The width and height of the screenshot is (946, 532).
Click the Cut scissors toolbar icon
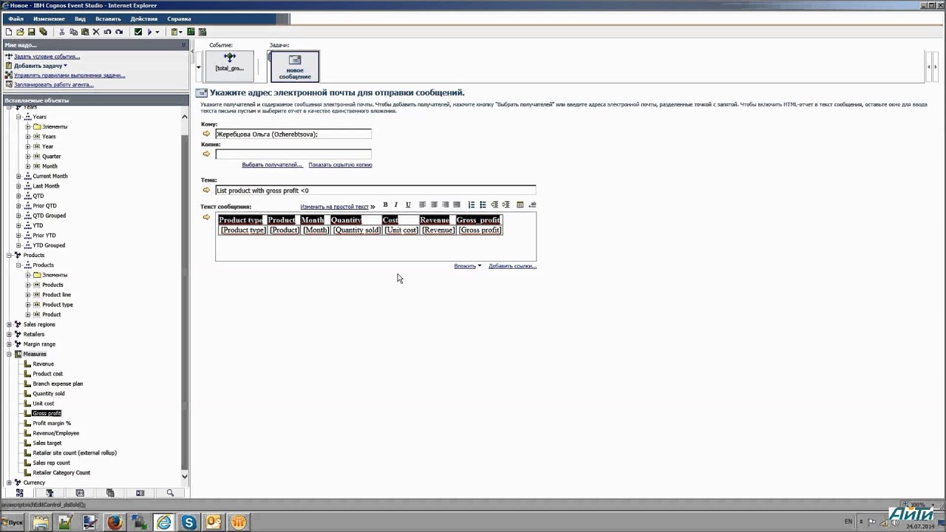tap(62, 32)
